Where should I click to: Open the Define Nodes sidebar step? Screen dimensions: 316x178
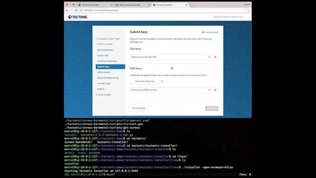point(104,72)
